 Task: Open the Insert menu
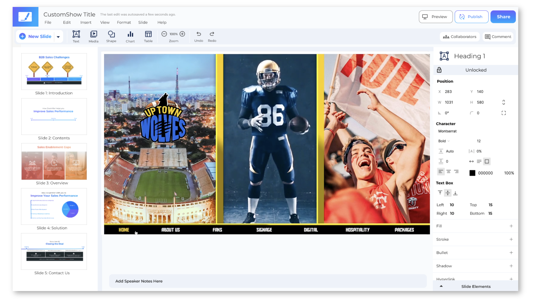[x=86, y=22]
